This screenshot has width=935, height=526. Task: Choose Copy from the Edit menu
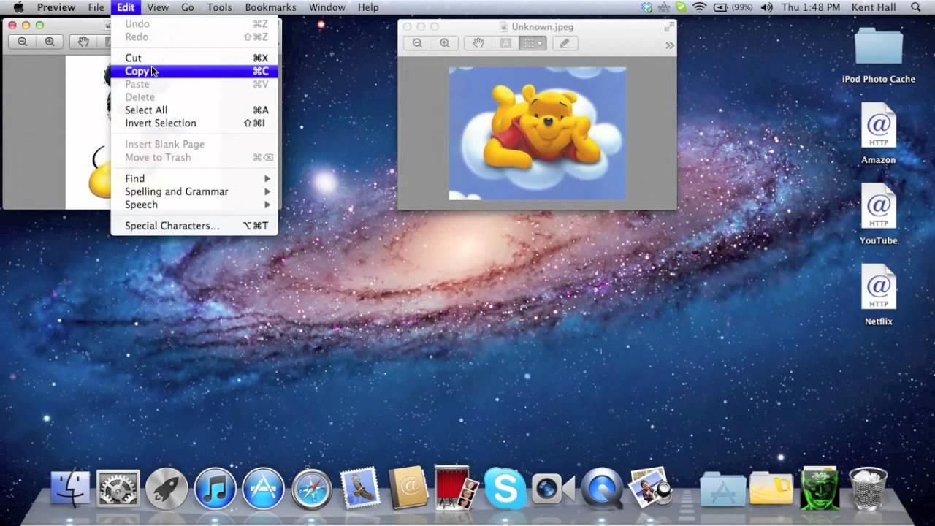194,71
